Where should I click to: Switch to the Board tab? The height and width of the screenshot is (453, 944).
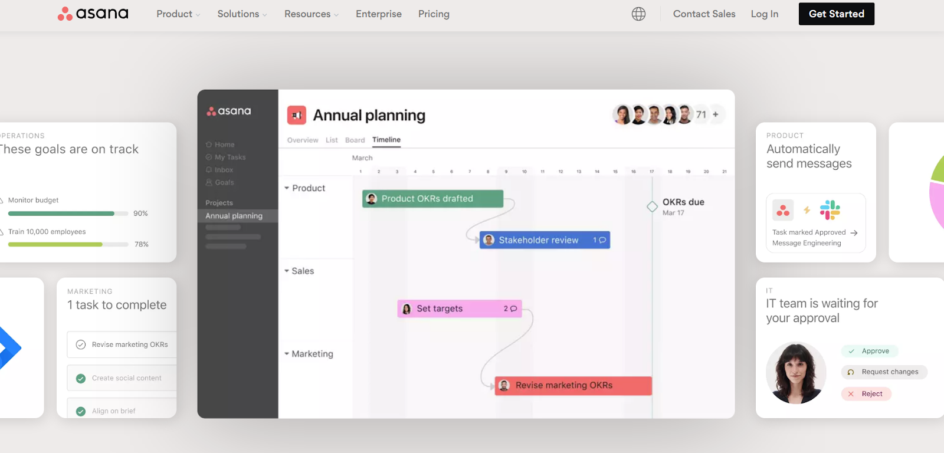tap(355, 140)
